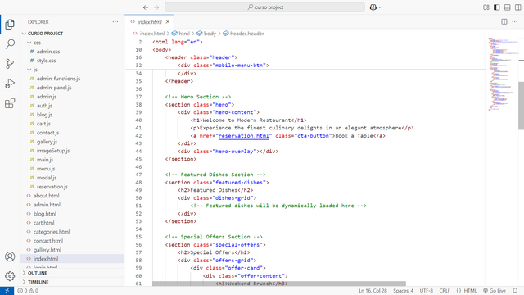Split the editor right
Screen dimensions: 524x295
[504, 22]
